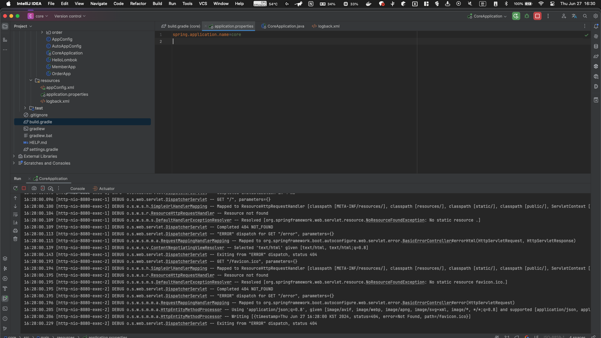601x338 pixels.
Task: Open the VCS menu
Action: point(203,4)
